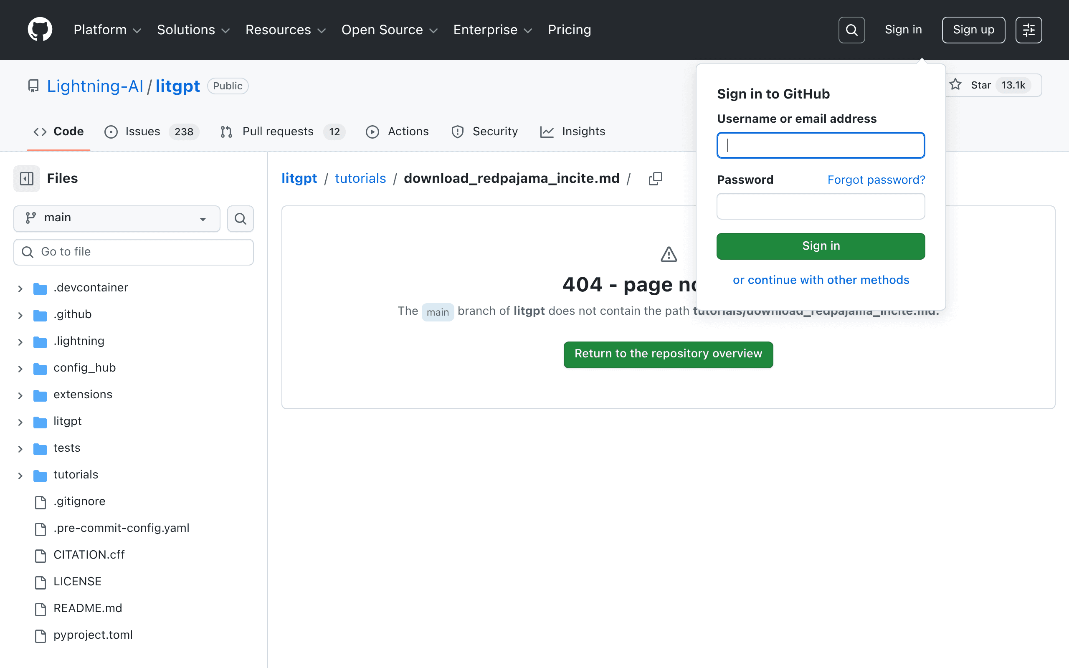Expand the .lightning folder chevron

(20, 342)
